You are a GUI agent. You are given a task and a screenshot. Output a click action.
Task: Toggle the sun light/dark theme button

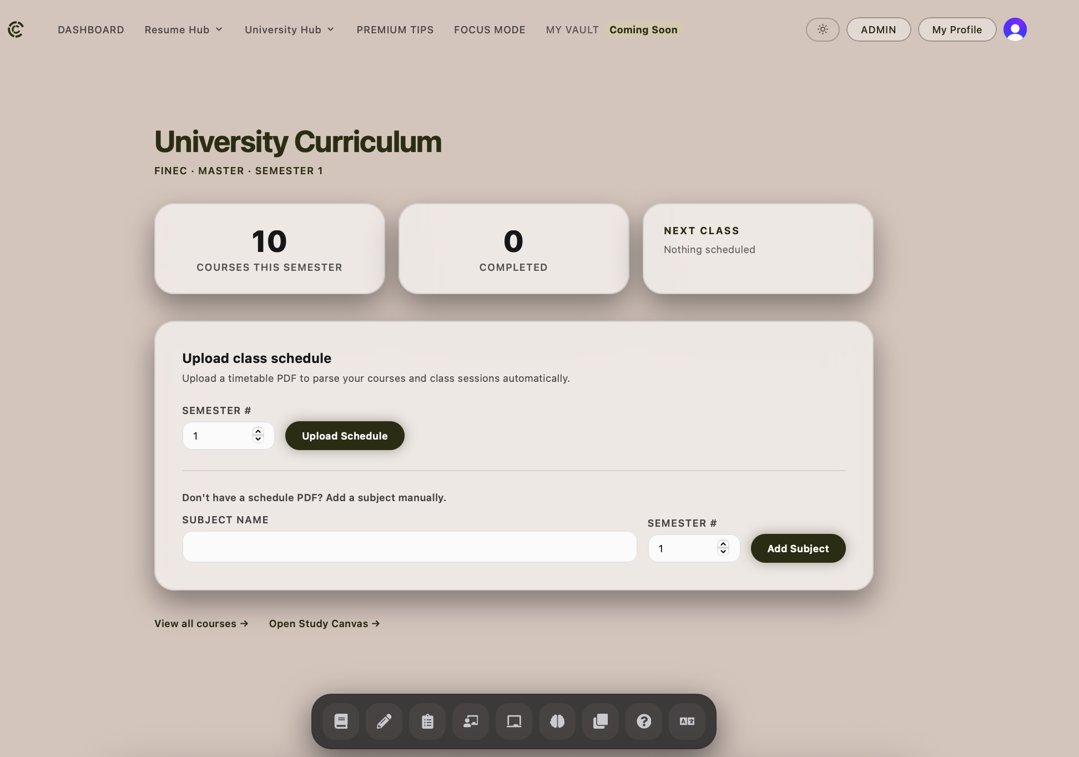click(823, 29)
